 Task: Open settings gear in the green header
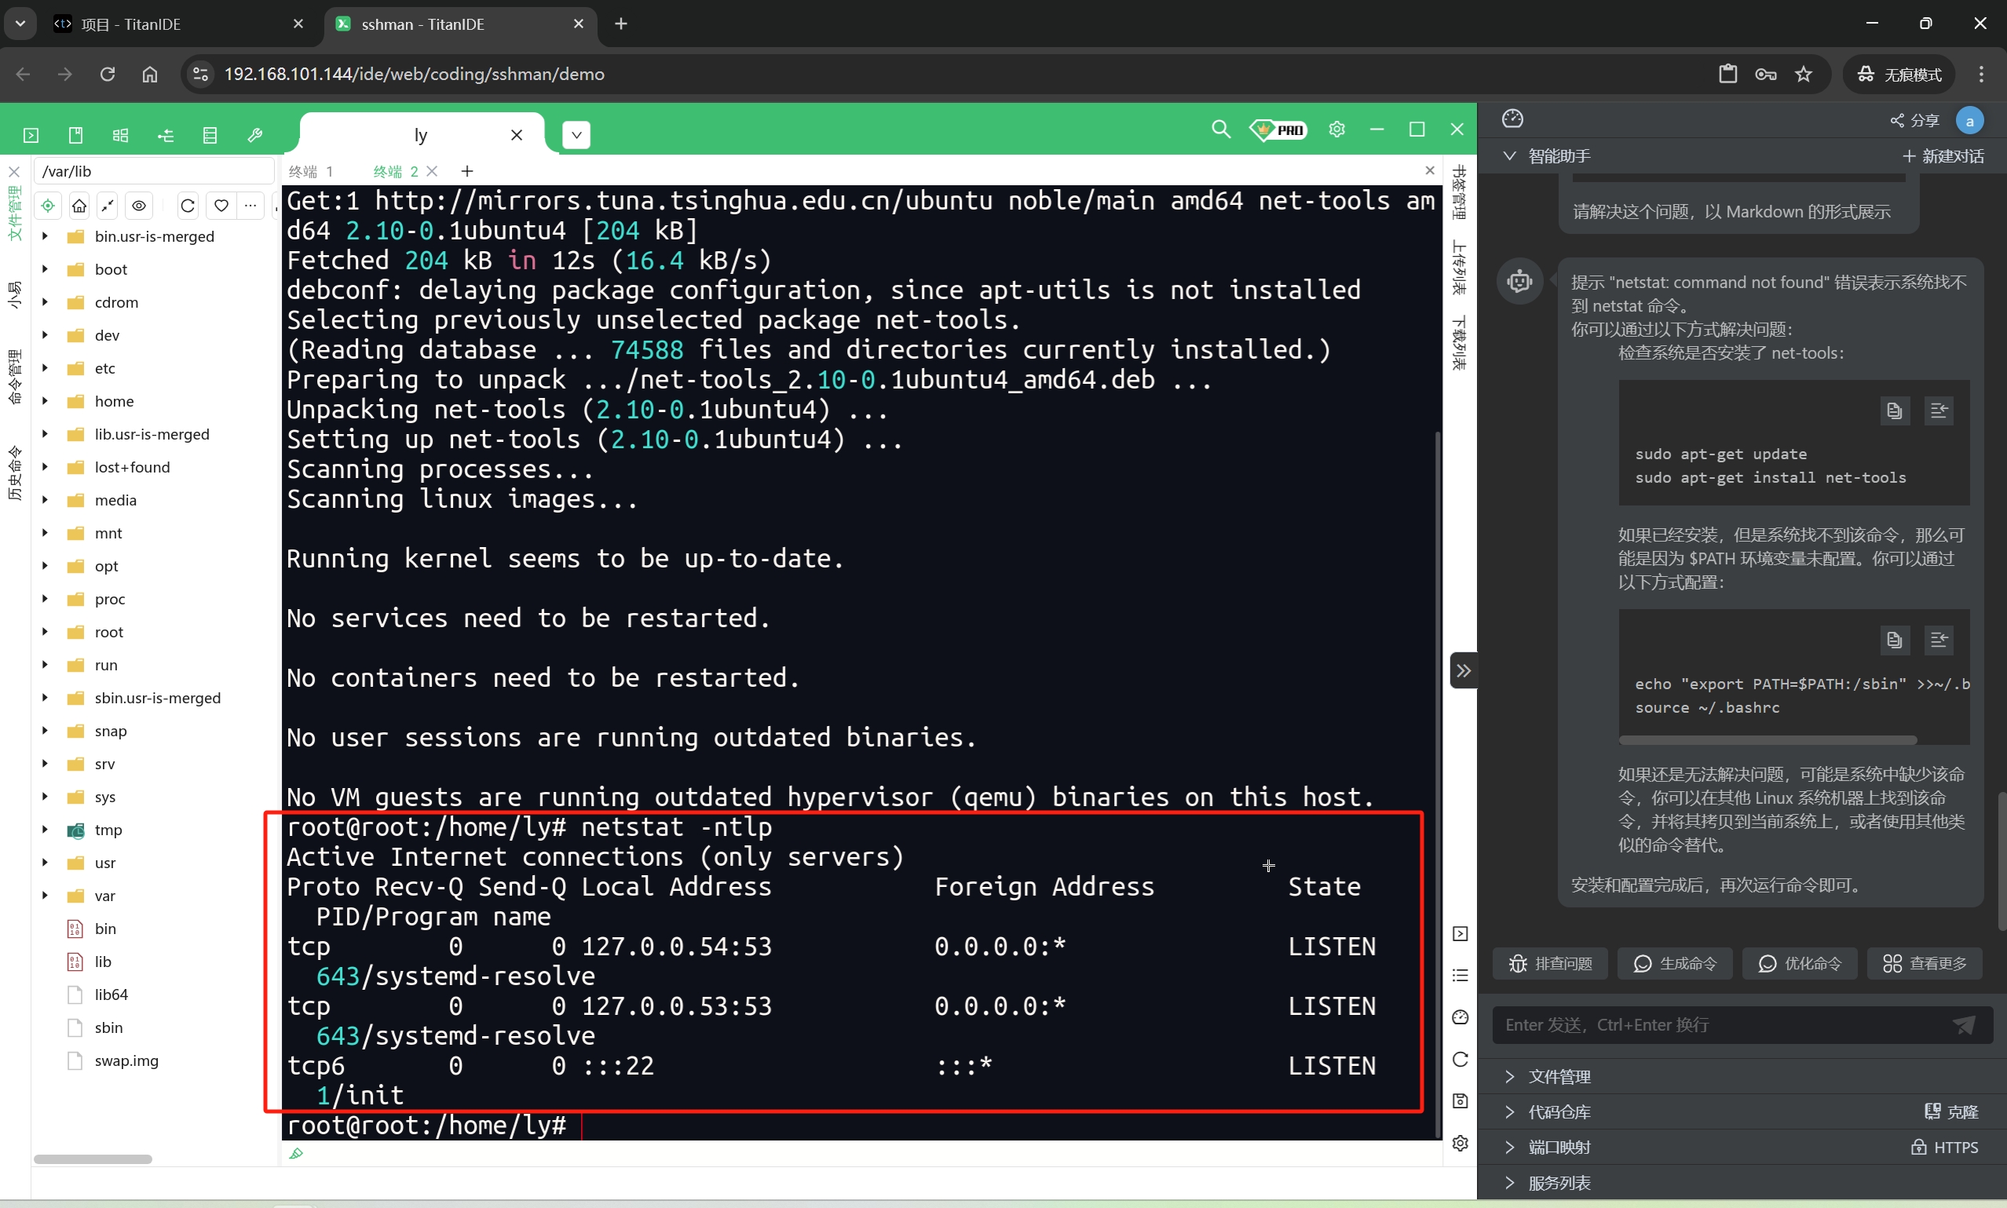[1337, 130]
